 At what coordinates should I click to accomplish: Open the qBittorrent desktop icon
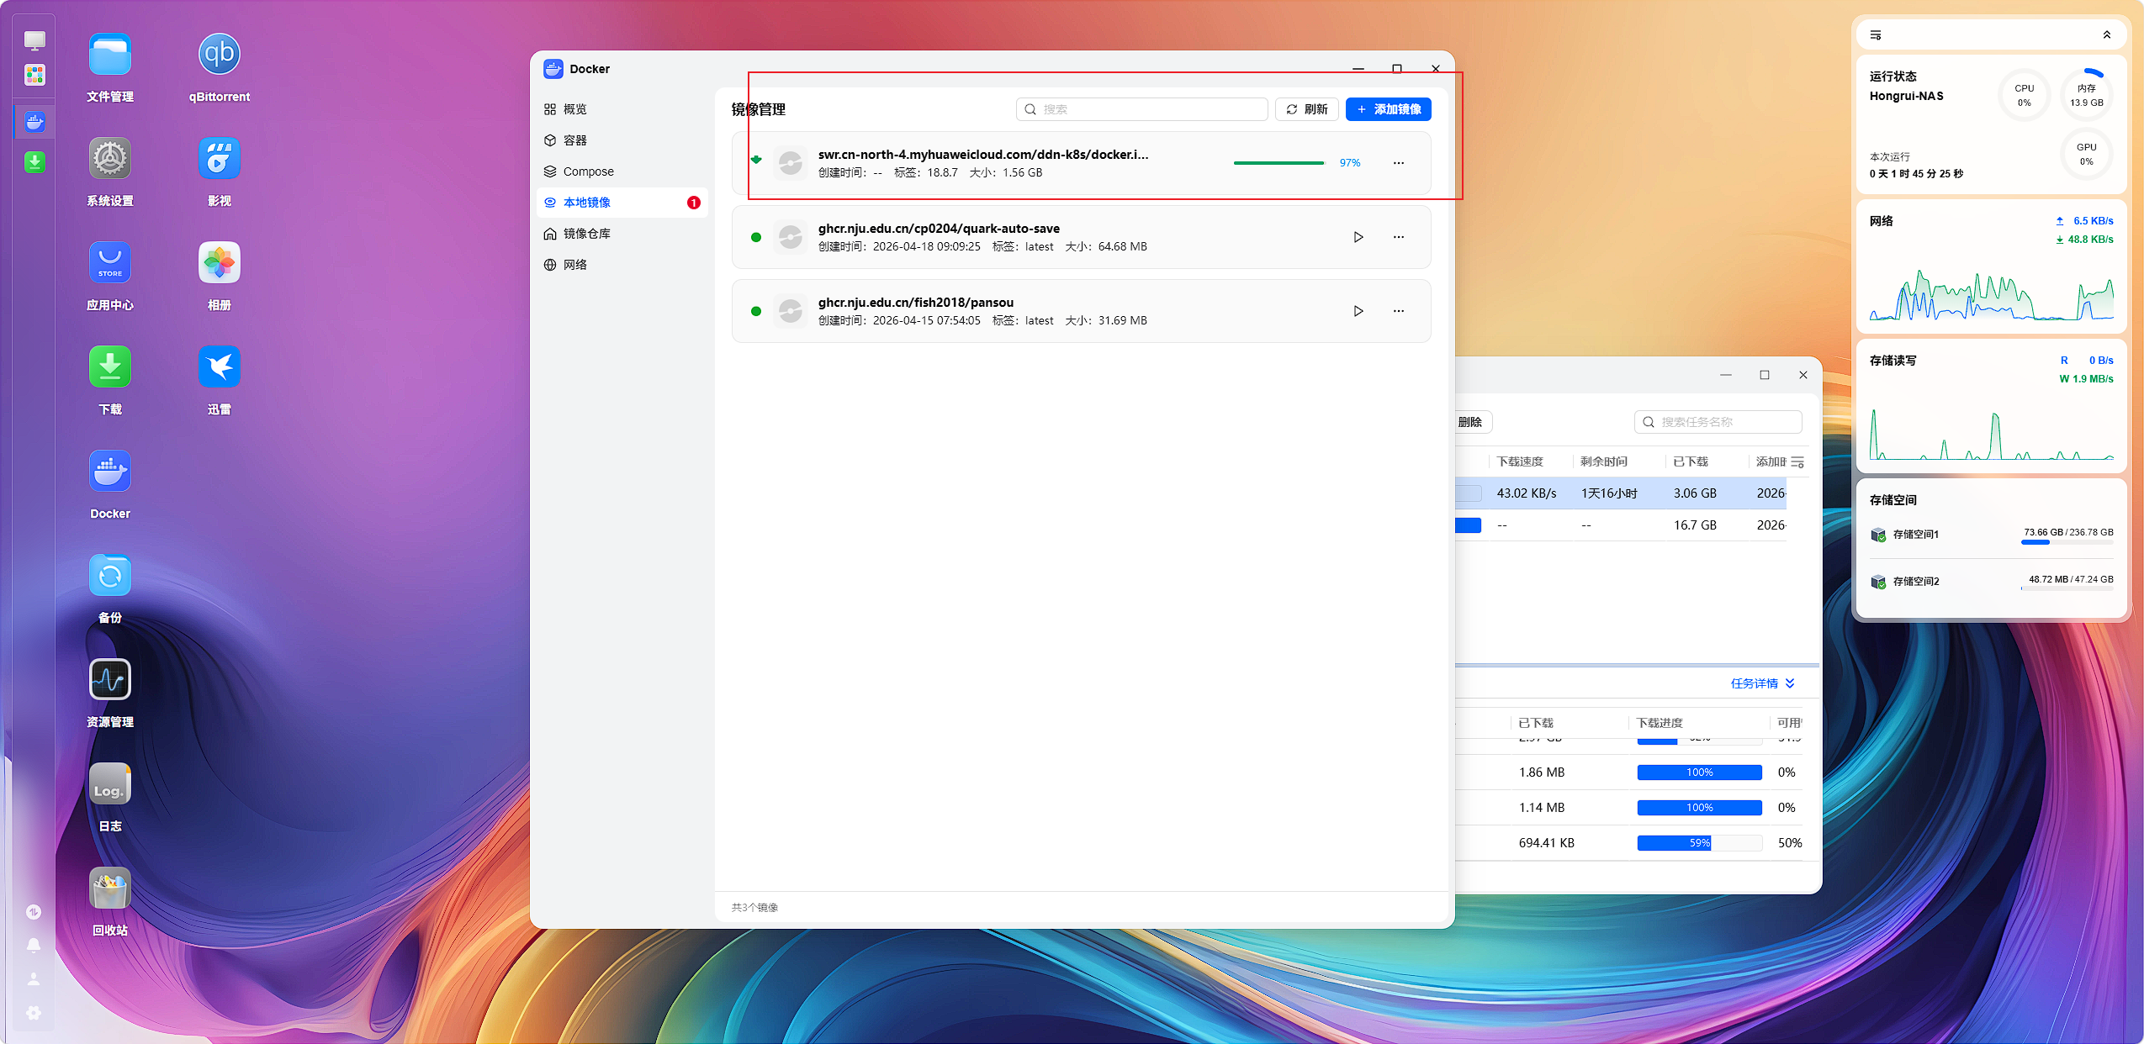[x=219, y=55]
